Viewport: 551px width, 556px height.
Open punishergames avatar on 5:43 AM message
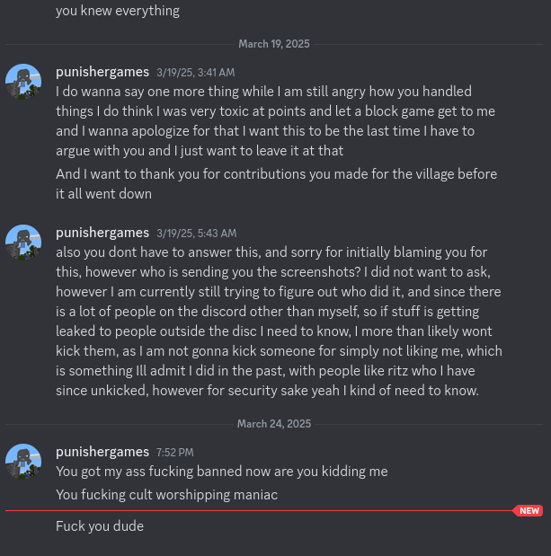click(23, 243)
